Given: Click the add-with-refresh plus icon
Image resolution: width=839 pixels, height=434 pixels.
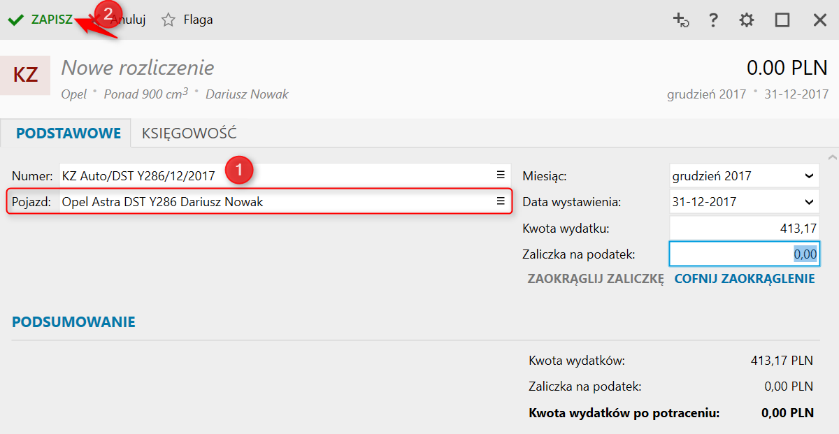Looking at the screenshot, I should coord(680,20).
